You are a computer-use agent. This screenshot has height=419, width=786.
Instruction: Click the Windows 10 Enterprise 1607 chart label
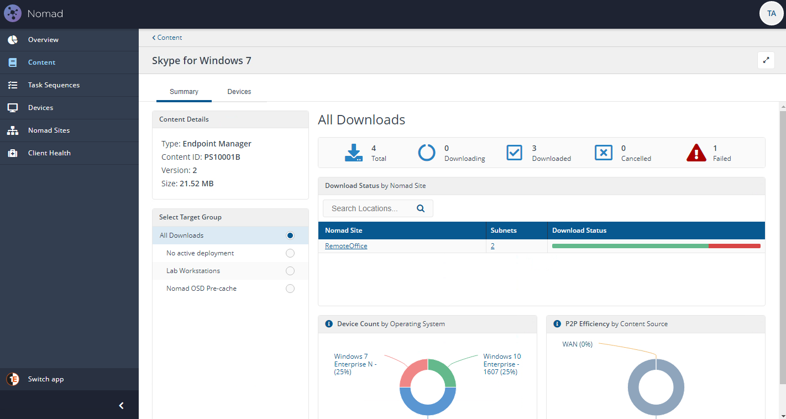coord(502,364)
